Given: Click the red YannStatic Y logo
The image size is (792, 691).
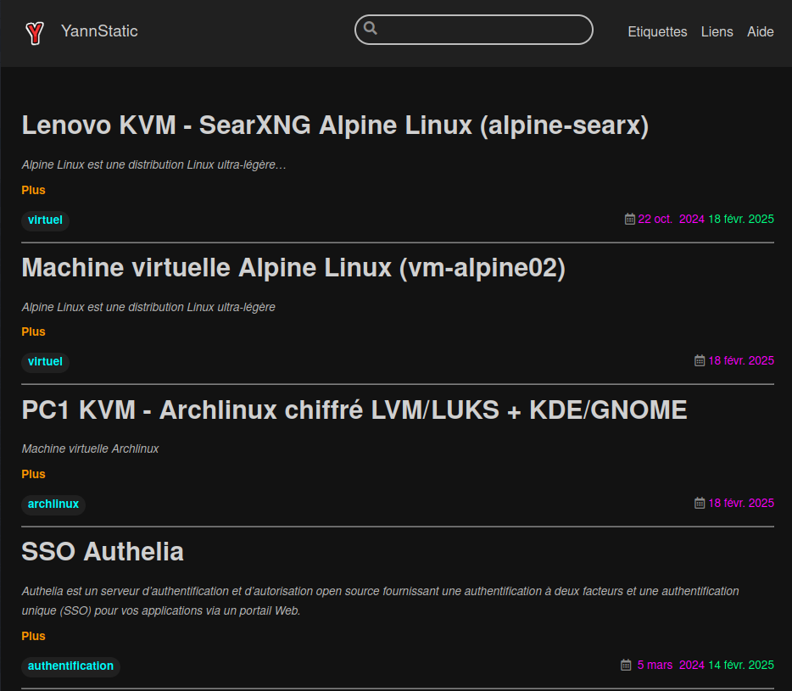Looking at the screenshot, I should point(34,32).
